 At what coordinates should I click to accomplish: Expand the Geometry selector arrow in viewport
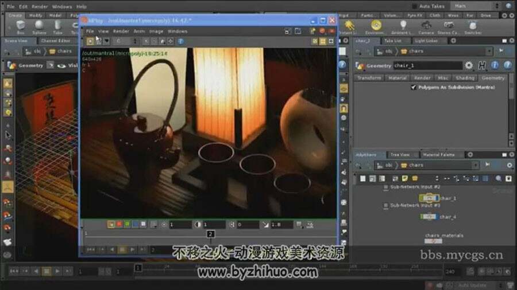point(50,65)
